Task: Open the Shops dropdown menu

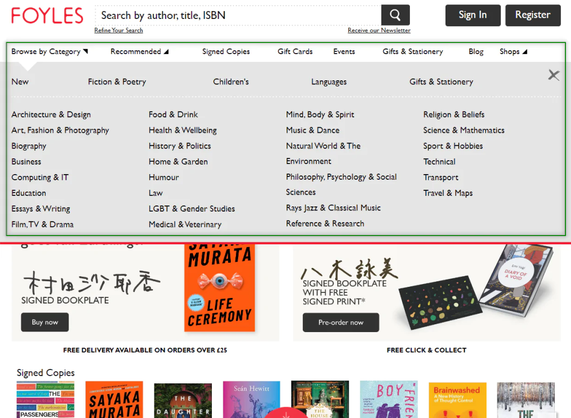Action: point(513,51)
